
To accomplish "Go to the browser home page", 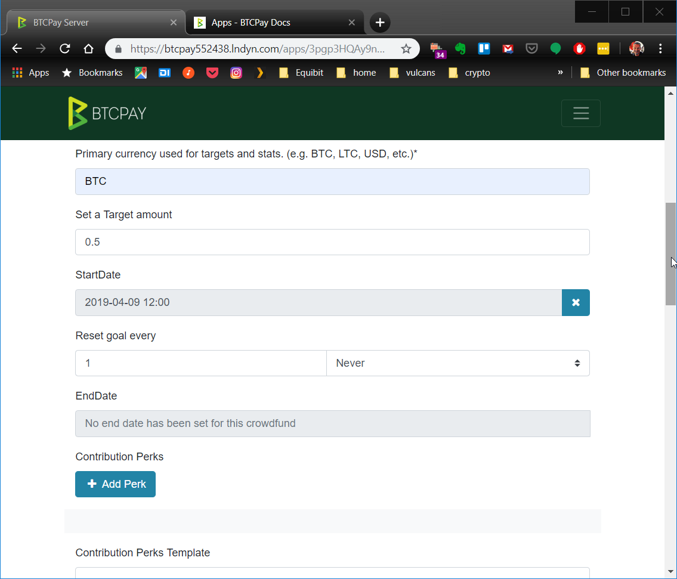I will 88,48.
